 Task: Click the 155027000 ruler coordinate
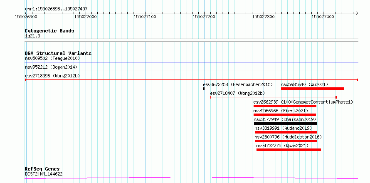(x=85, y=17)
